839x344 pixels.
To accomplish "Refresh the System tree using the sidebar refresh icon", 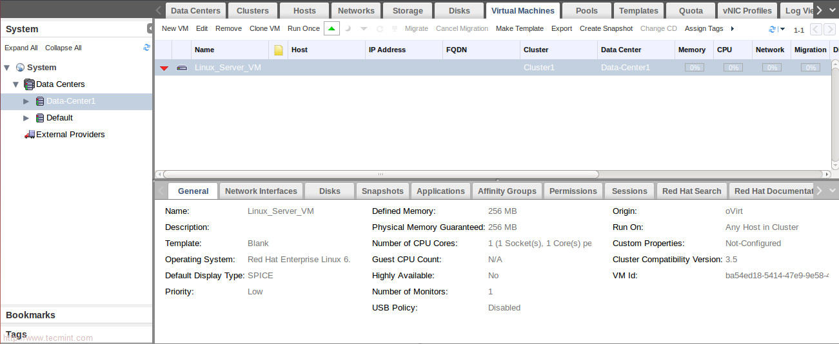I will (x=146, y=48).
